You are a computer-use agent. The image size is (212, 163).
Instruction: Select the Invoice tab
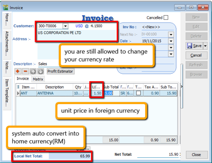[x=23, y=79]
